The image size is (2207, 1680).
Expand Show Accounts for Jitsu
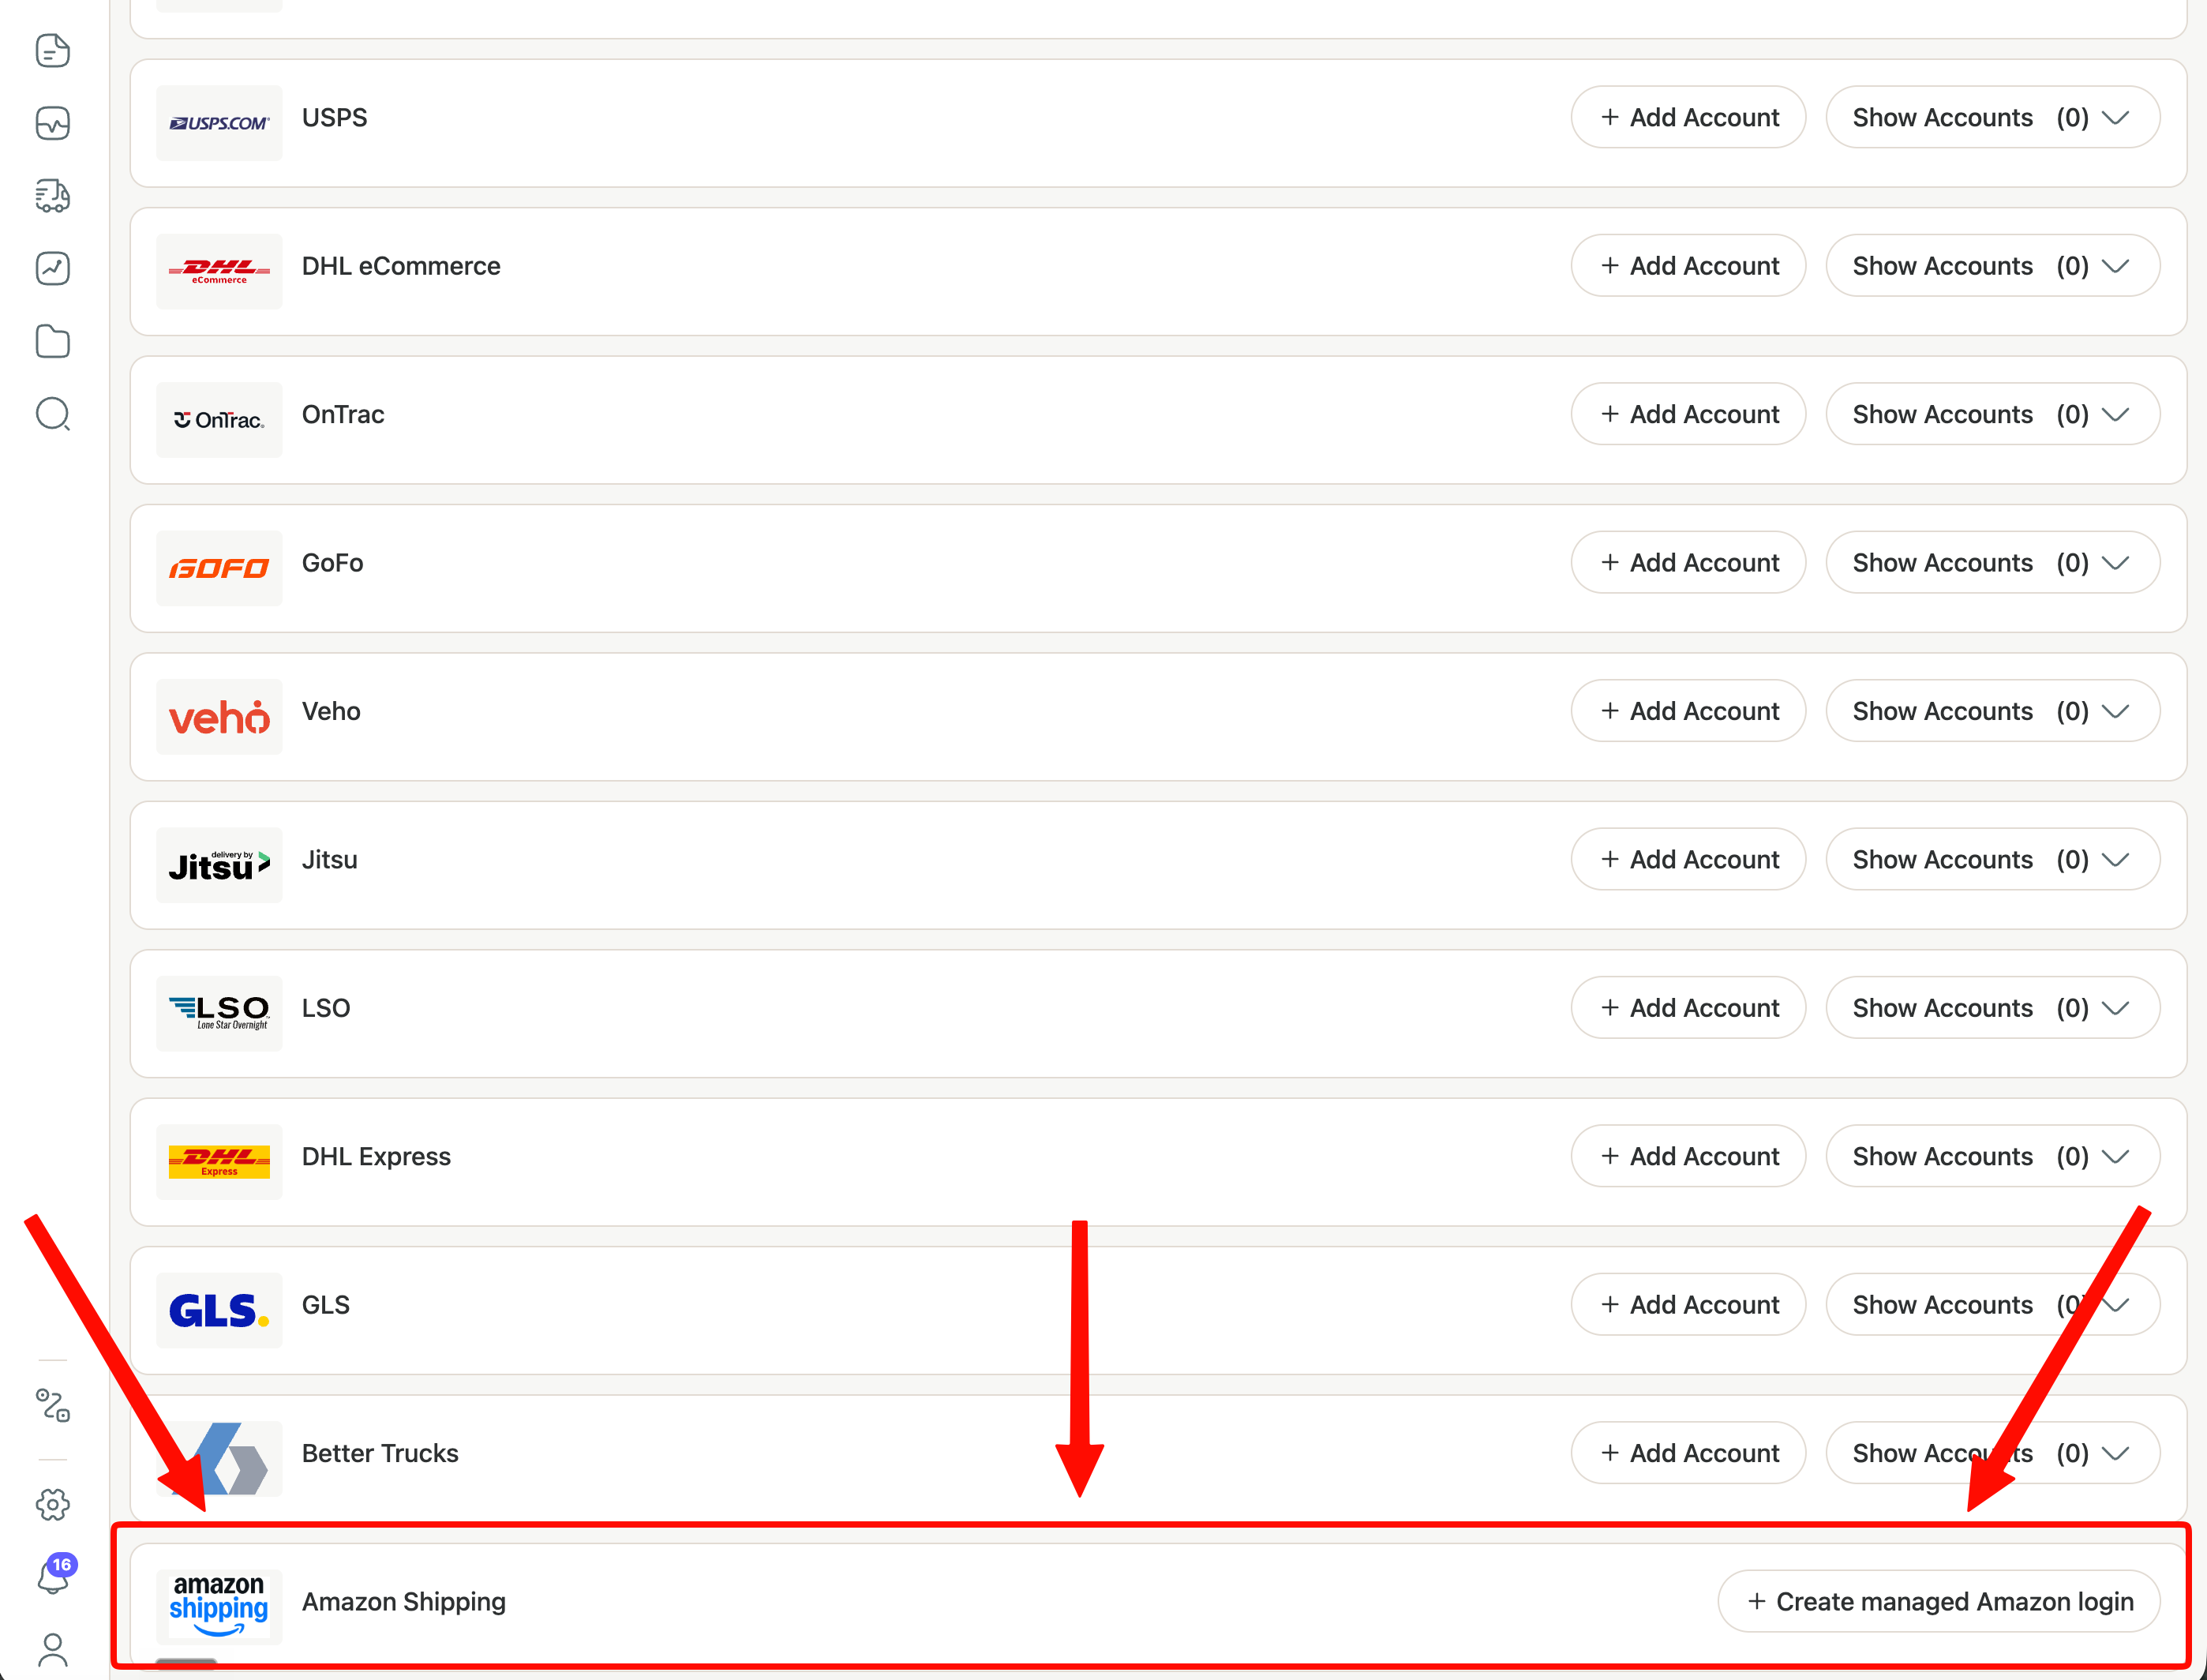coord(1992,859)
